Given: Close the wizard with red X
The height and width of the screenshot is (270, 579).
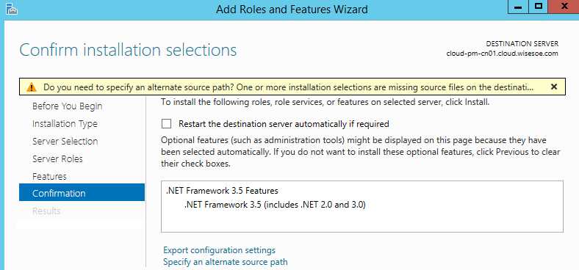Looking at the screenshot, I should tap(564, 7).
